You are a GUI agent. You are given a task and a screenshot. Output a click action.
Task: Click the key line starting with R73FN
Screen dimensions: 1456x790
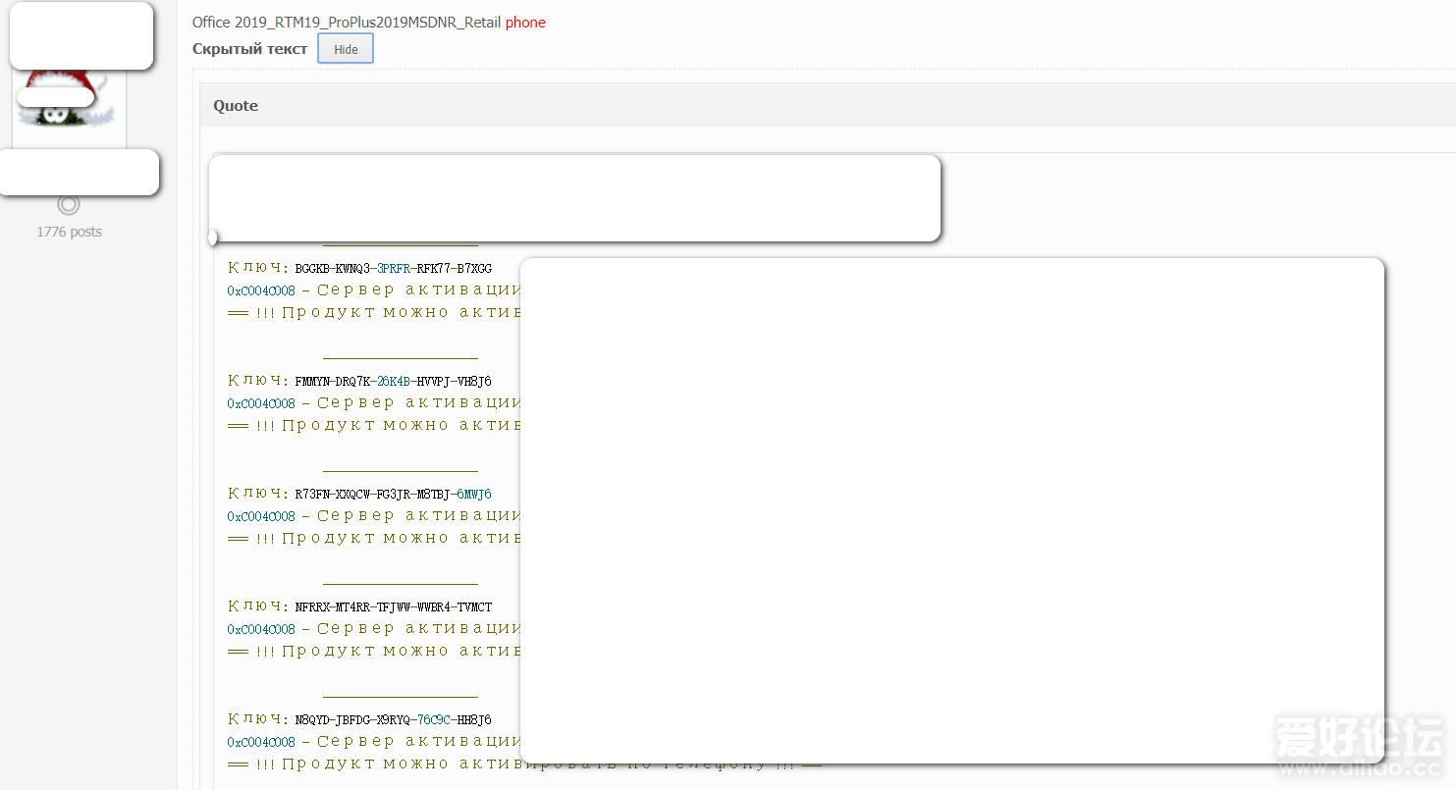360,494
